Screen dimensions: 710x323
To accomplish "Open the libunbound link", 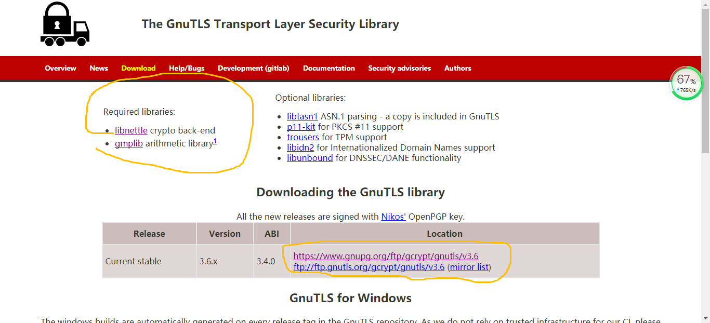I will (x=310, y=158).
